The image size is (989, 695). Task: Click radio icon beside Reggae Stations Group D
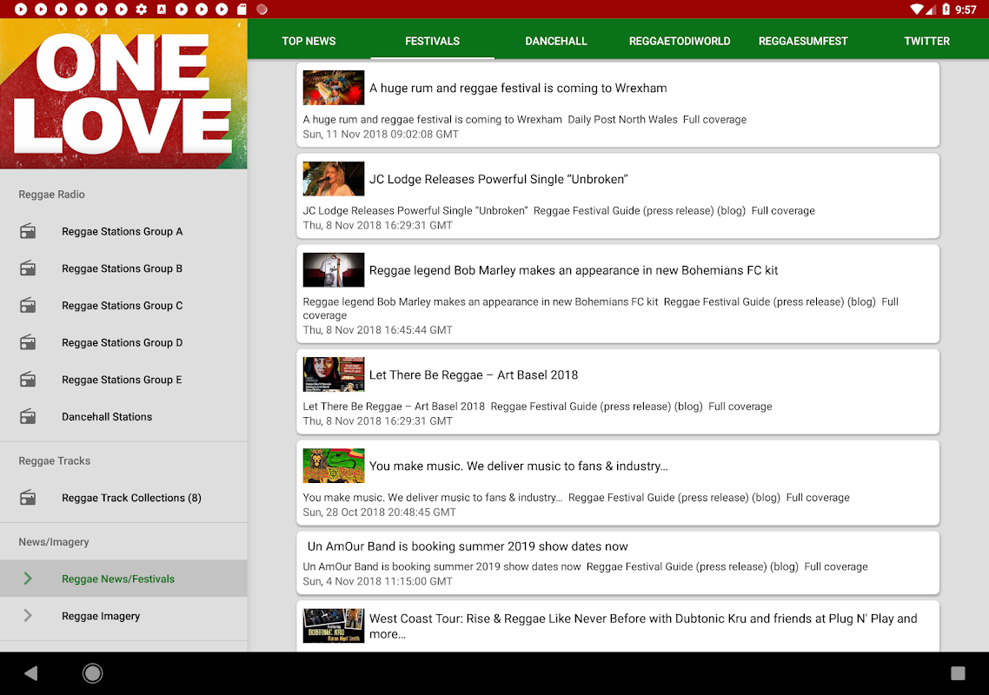click(28, 342)
